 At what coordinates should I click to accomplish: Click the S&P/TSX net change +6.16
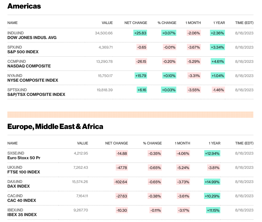142,90
